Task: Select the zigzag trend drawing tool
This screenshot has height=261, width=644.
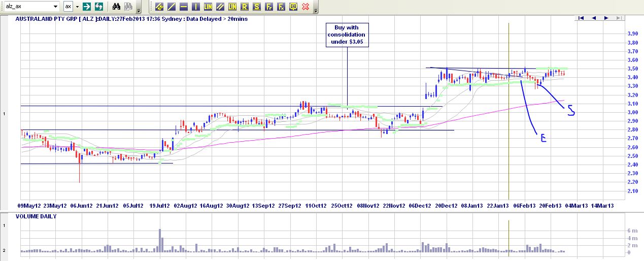Action: click(159, 7)
